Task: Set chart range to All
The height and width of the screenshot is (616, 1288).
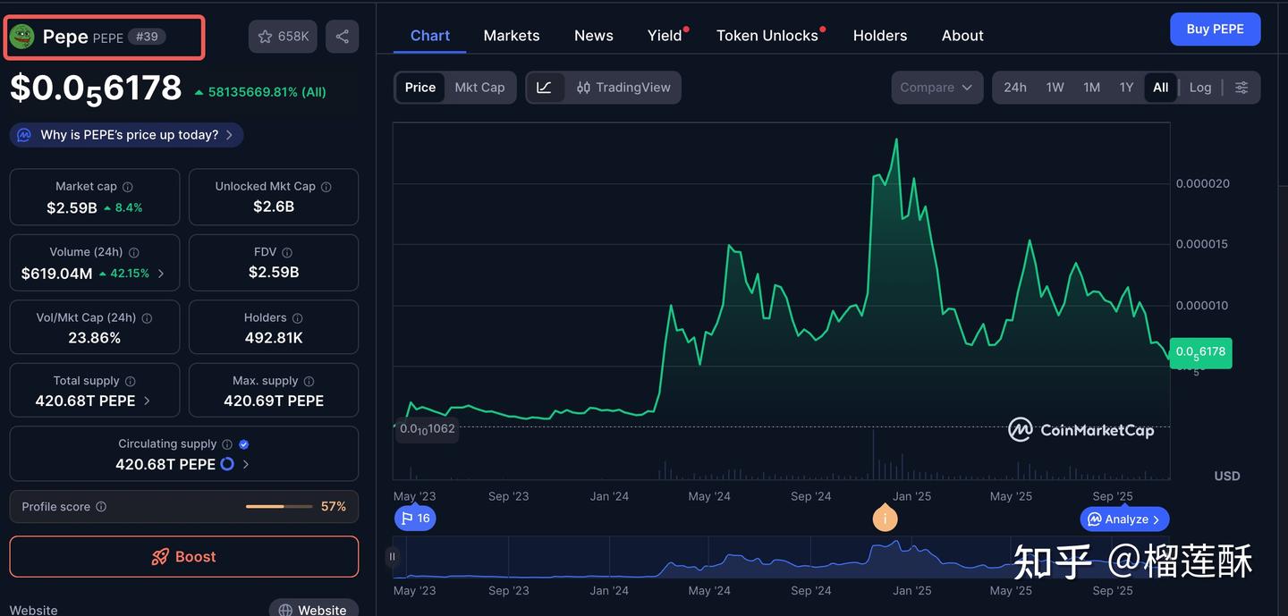Action: pos(1161,88)
